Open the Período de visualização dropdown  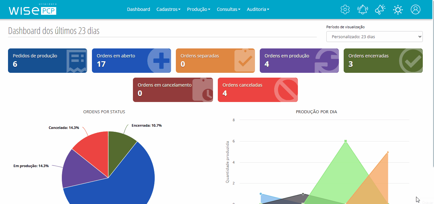tap(374, 37)
